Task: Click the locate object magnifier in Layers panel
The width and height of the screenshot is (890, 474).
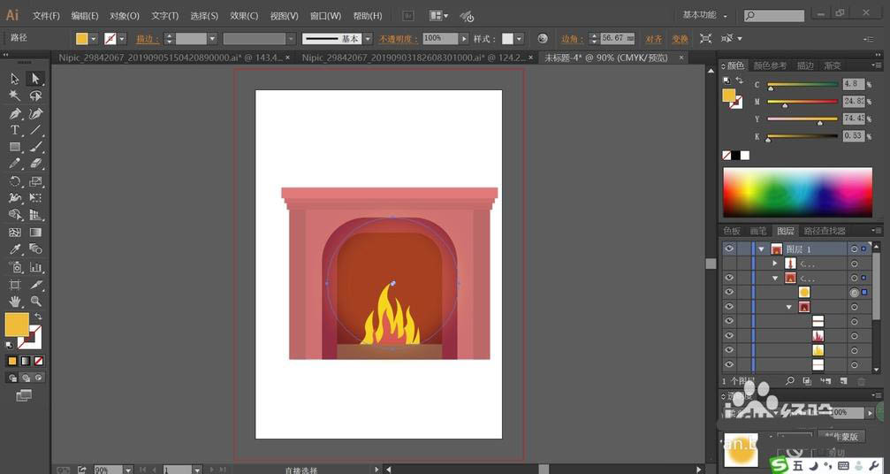Action: (x=789, y=381)
